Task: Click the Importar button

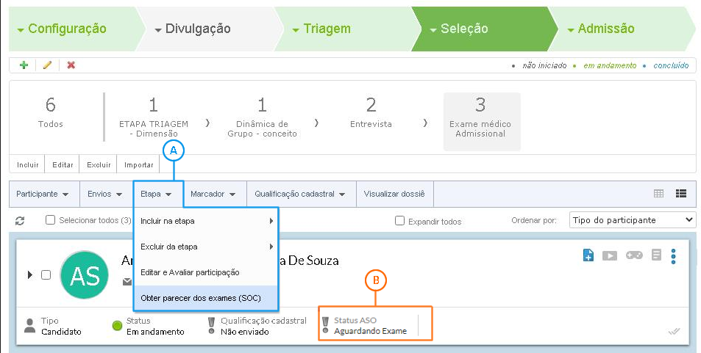Action: click(138, 164)
